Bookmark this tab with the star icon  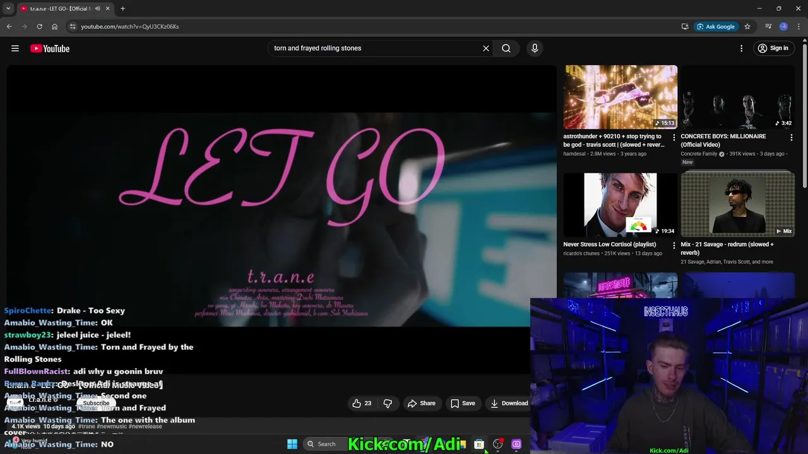click(x=747, y=26)
